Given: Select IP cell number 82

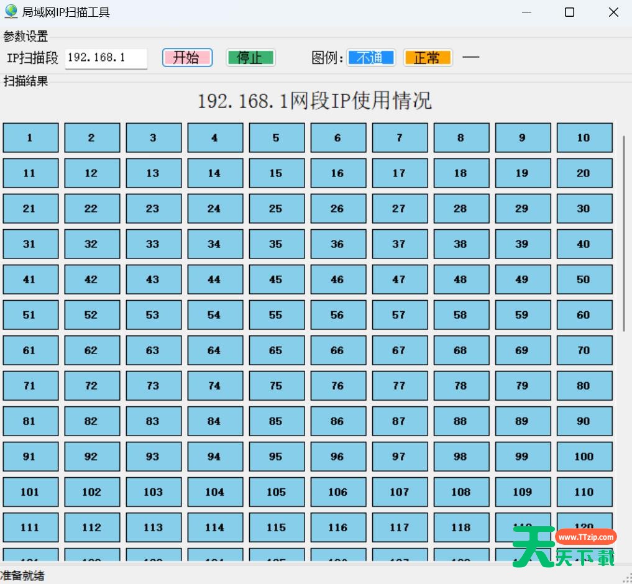Looking at the screenshot, I should coord(92,421).
